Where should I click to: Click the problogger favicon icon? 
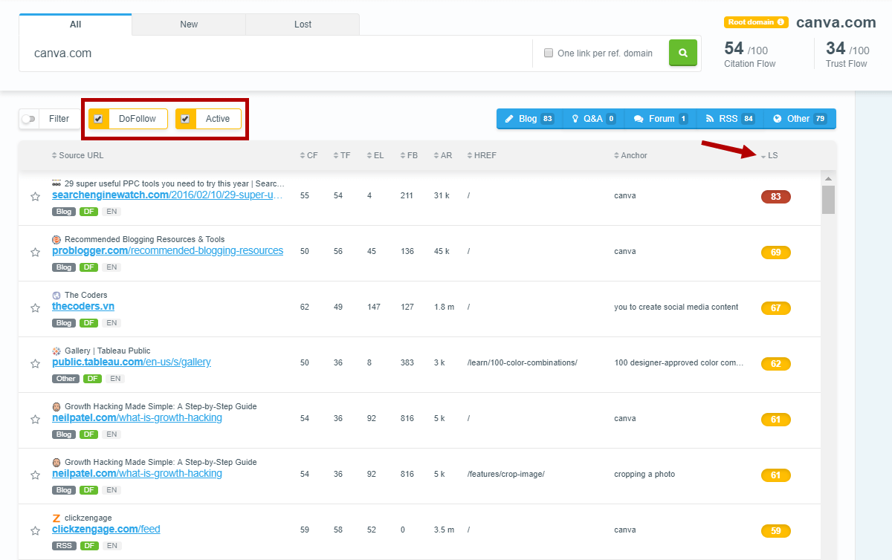click(x=56, y=239)
